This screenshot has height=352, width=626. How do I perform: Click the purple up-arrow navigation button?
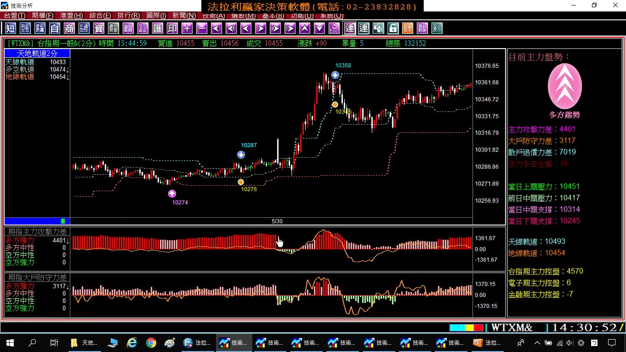tap(305, 28)
